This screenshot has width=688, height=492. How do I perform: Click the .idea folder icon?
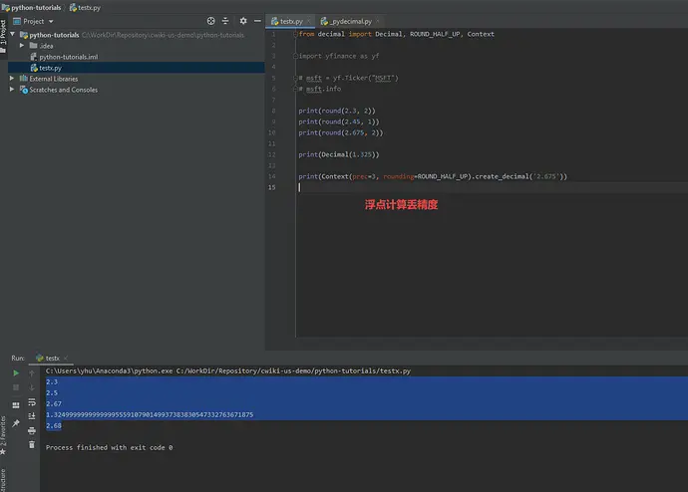[x=33, y=46]
